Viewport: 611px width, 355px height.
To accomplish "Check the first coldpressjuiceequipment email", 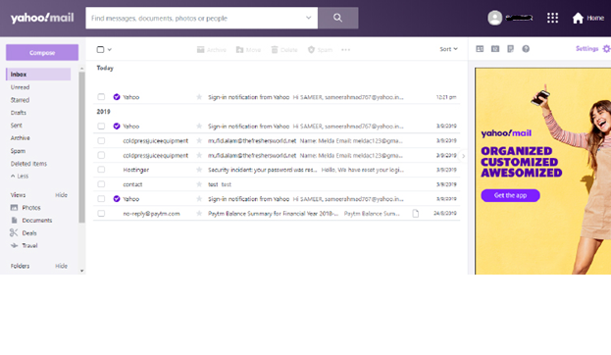I will (x=101, y=140).
